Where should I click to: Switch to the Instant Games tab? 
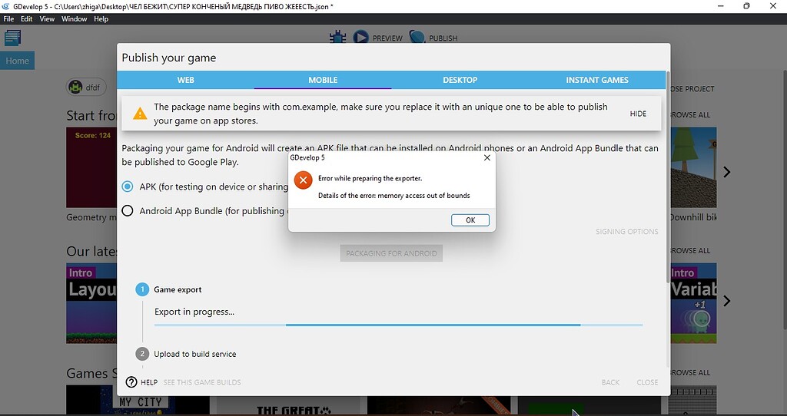[597, 80]
